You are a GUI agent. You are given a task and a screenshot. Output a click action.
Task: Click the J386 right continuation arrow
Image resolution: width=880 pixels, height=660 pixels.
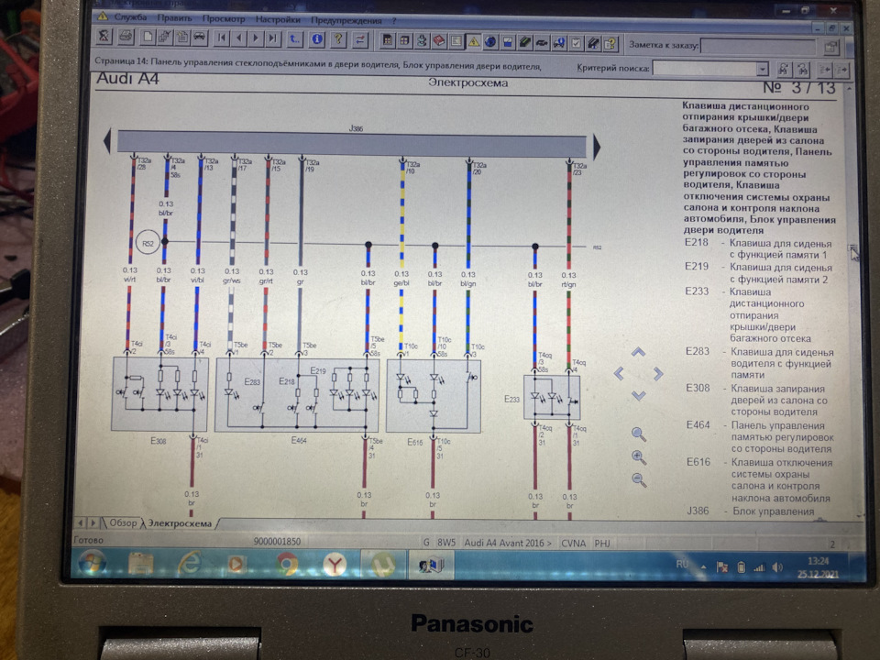click(x=597, y=148)
